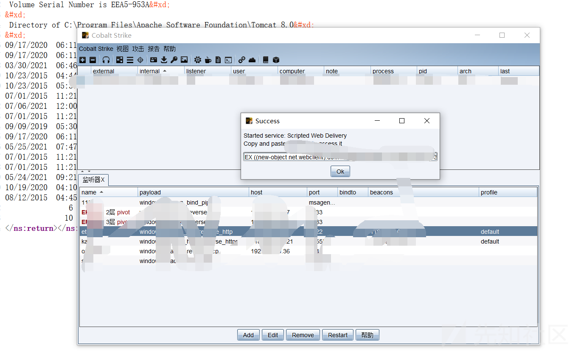
Task: Sort listeners by the name column header
Action: (x=109, y=192)
